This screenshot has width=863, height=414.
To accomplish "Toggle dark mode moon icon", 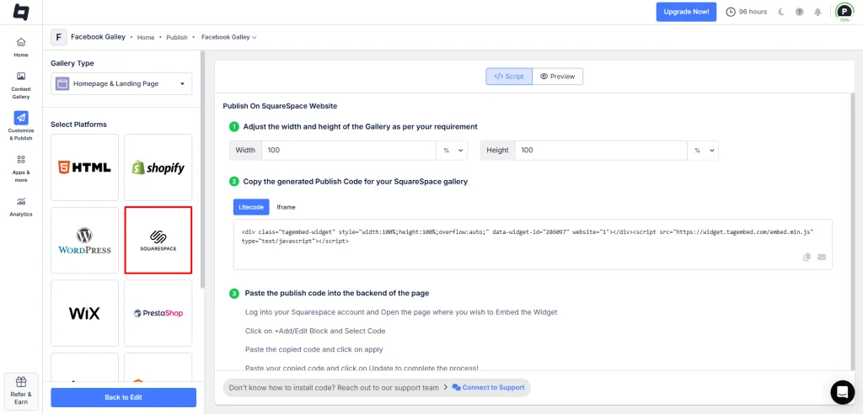I will (x=781, y=12).
